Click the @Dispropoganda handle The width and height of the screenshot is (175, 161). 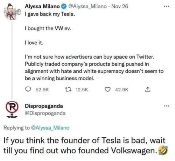(45, 113)
